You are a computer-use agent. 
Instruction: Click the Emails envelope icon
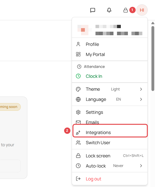(78, 122)
